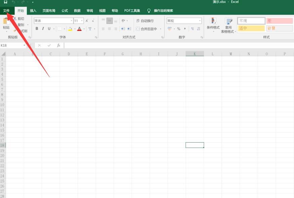Open the font size 11 dropdown

82,21
